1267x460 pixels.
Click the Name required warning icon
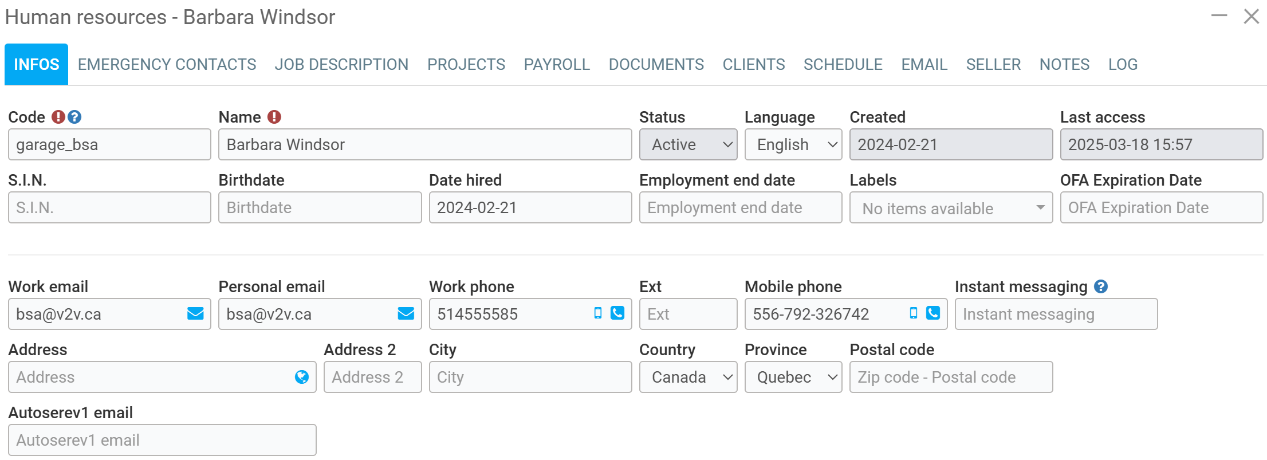[274, 117]
